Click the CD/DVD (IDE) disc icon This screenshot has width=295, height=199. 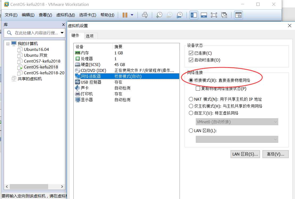point(77,70)
